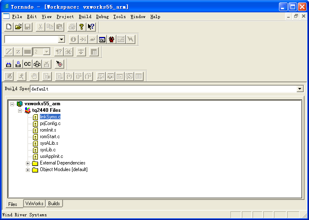The width and height of the screenshot is (309, 220).
Task: Open the target server dropdown arrow
Action: point(61,39)
